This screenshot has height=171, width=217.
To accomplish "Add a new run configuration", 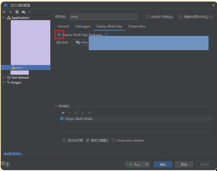I will point(4,12).
